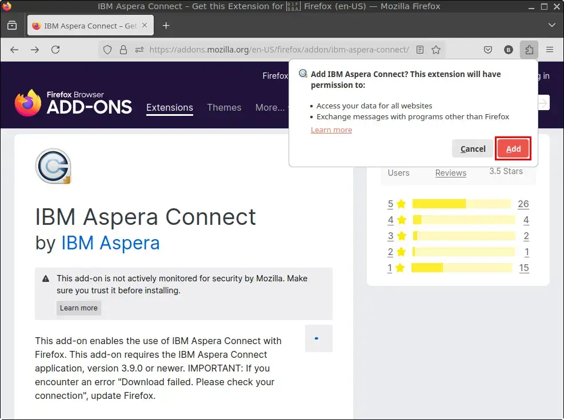Click the Aspera icon in permission popup
The width and height of the screenshot is (564, 420).
303,74
